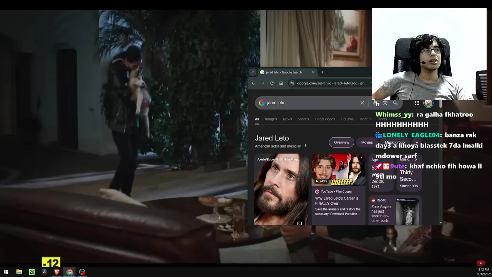Select the Overview chip
492x277 pixels.
(341, 142)
